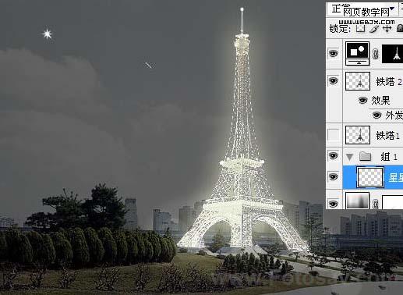The height and width of the screenshot is (295, 403).
Task: Select the 铁塔 2 layer name
Action: point(389,82)
